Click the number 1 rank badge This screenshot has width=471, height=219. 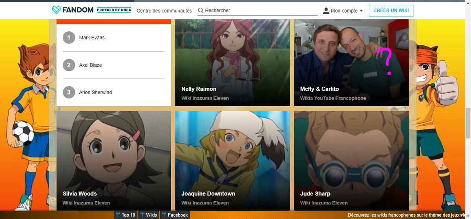(69, 38)
